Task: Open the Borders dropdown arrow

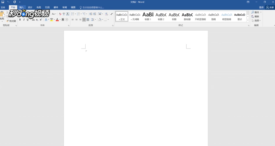Action: 108,20
